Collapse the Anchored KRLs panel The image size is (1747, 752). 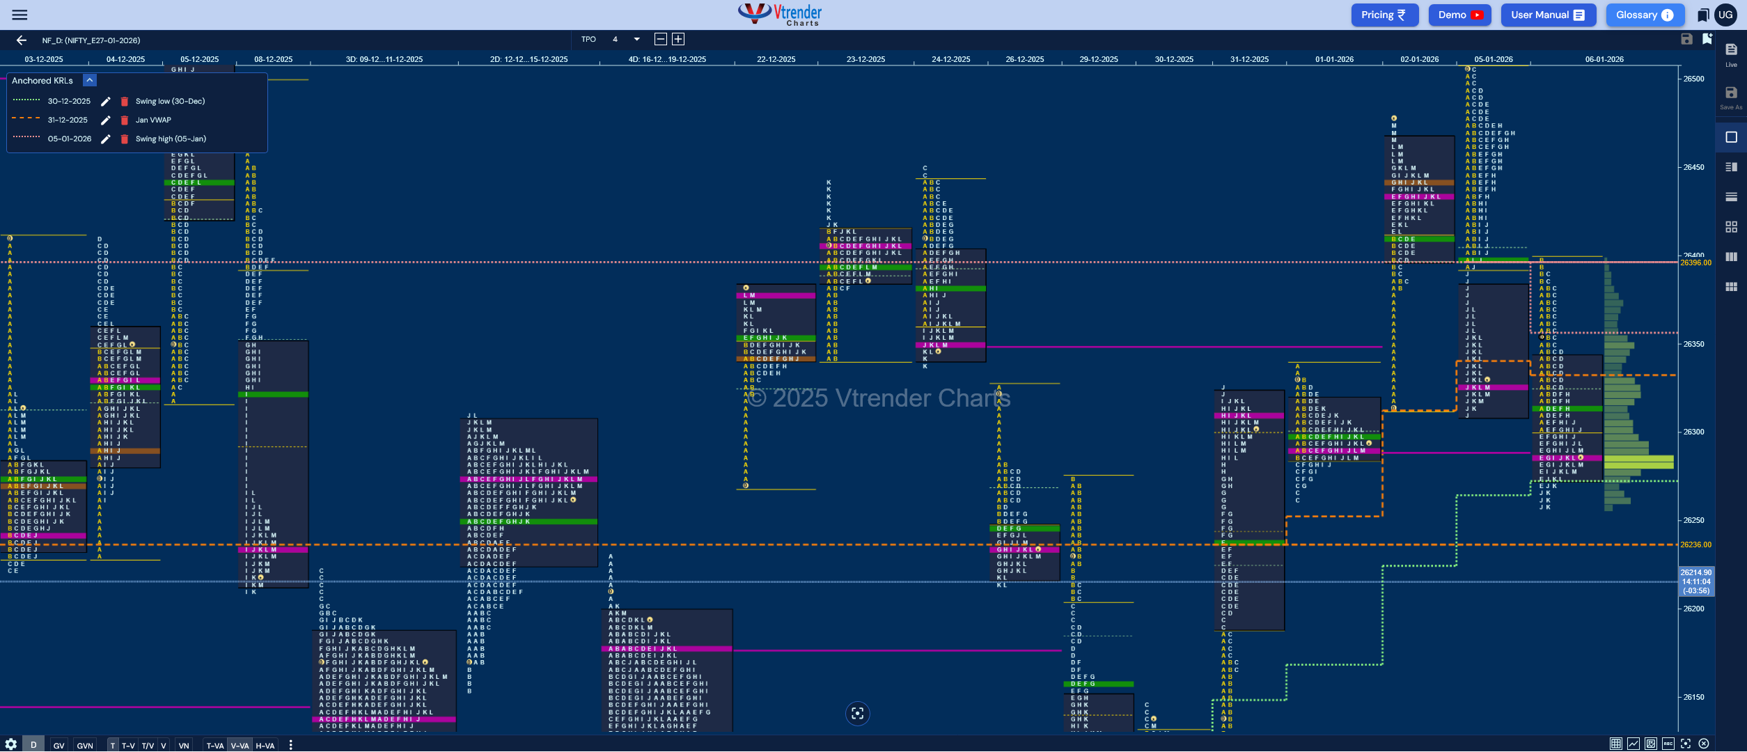pos(90,81)
